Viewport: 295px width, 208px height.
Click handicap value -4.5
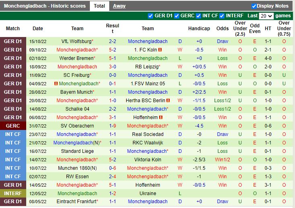tap(199, 126)
